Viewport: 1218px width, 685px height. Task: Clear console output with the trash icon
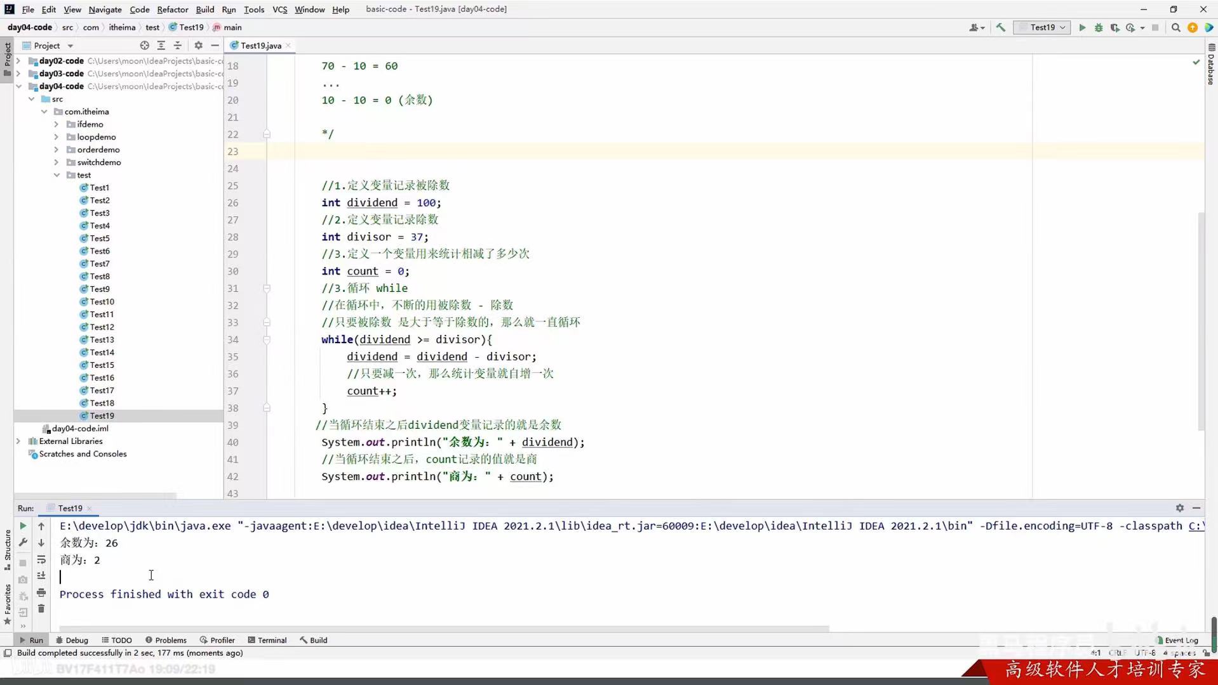point(41,608)
